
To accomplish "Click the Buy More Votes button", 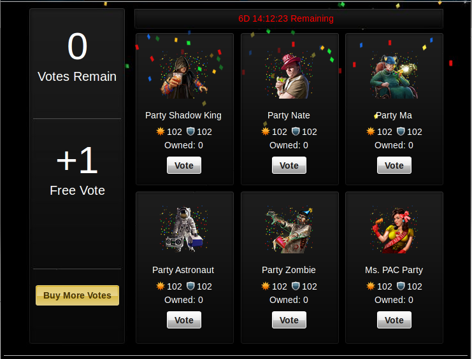I will 77,295.
